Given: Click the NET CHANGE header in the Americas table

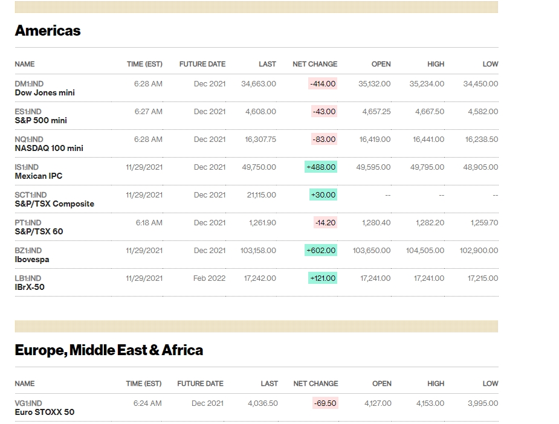Looking at the screenshot, I should (315, 64).
